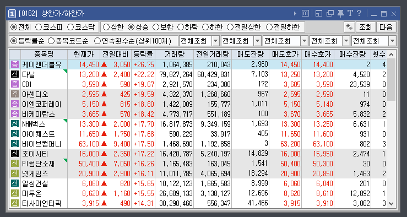This screenshot has height=217, width=407.
Task: Open the fifth 전체조회 dropdown
Action: tap(374, 41)
